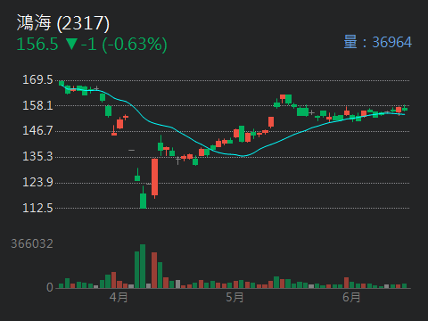
Task: Click the 156.5 current price text
Action: (x=37, y=44)
